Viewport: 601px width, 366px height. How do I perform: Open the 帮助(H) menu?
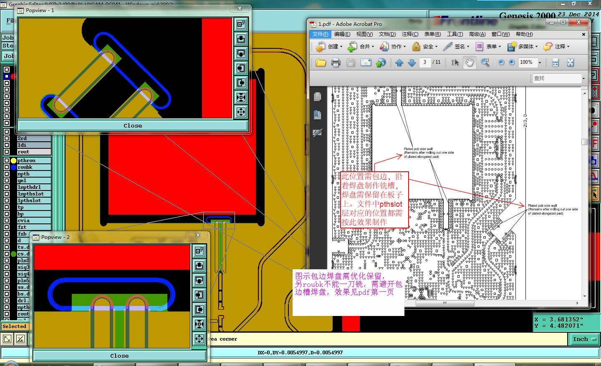524,34
